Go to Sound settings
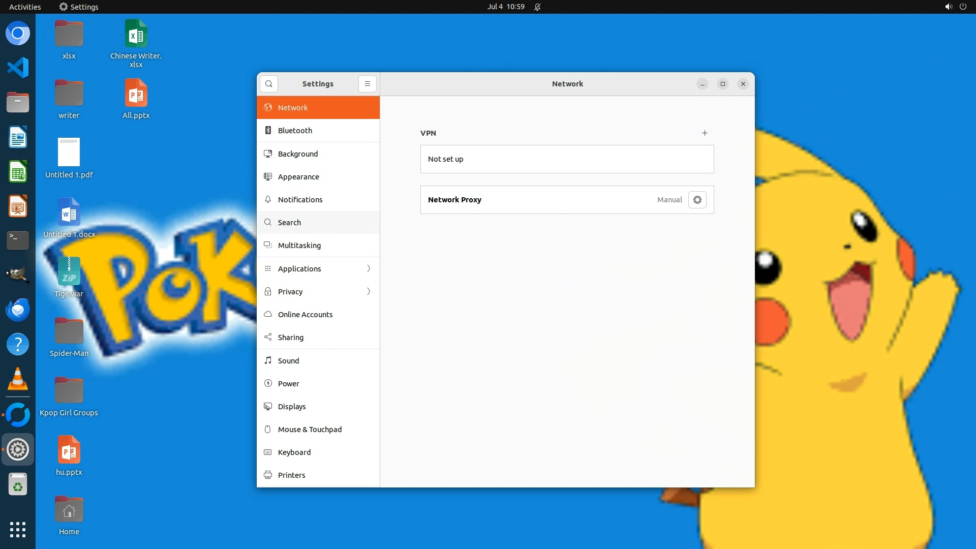The image size is (976, 549). 288,361
